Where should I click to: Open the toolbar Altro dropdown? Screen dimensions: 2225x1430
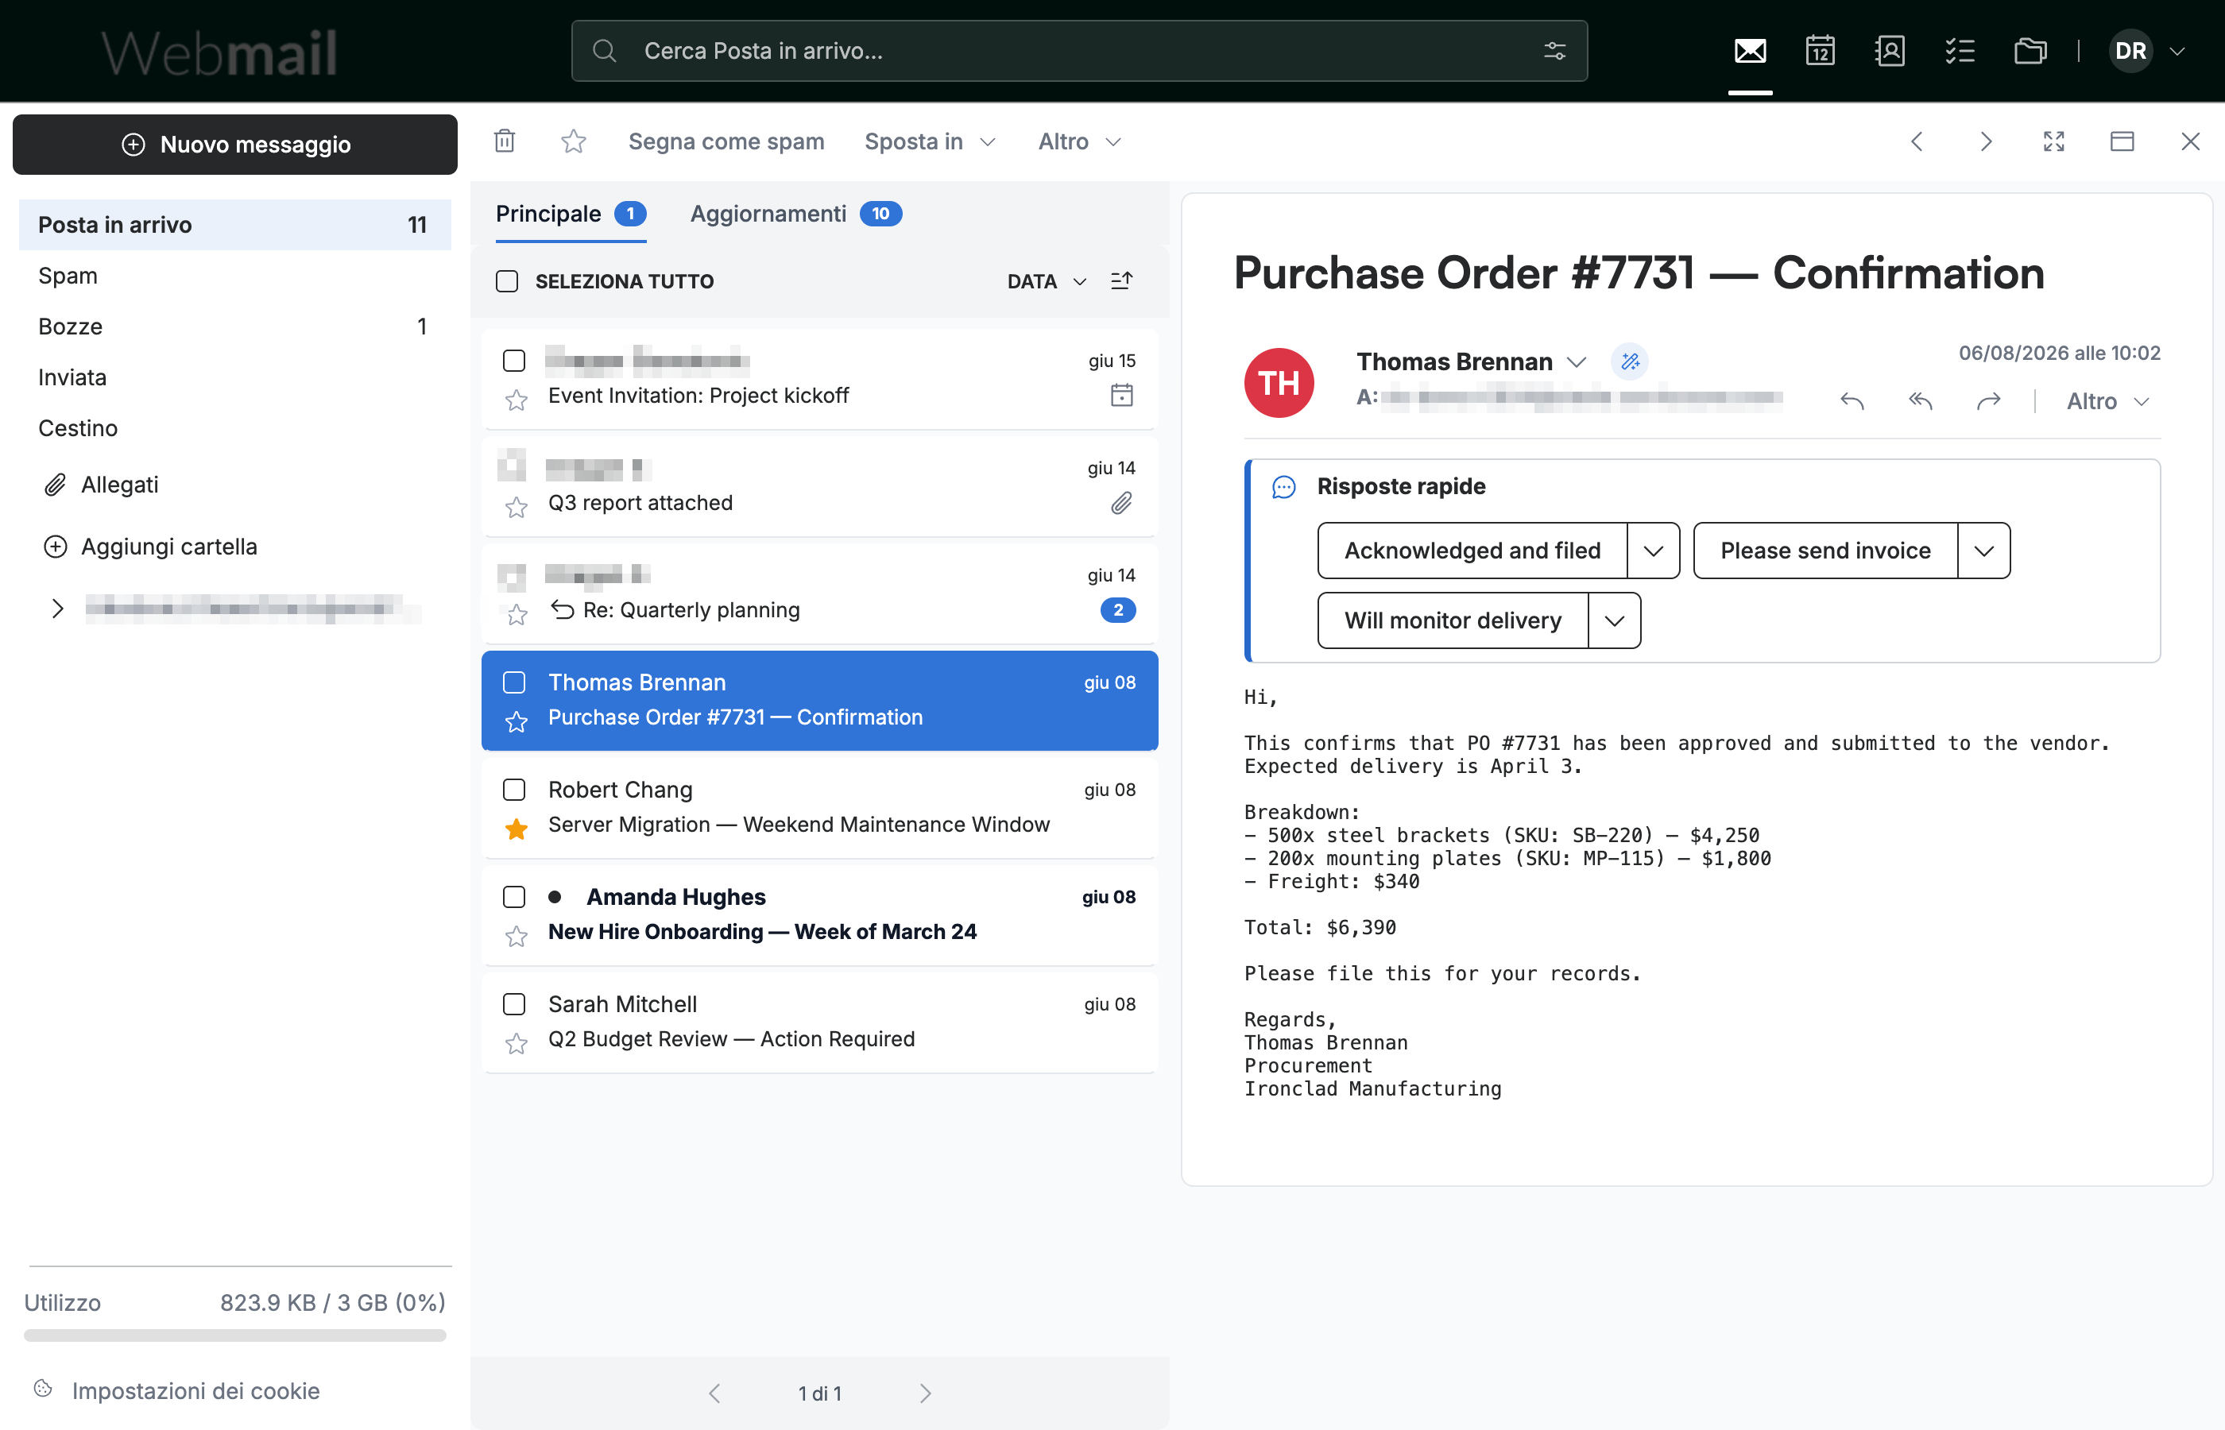pos(1080,141)
